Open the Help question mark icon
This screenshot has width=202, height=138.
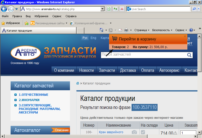tap(191, 30)
